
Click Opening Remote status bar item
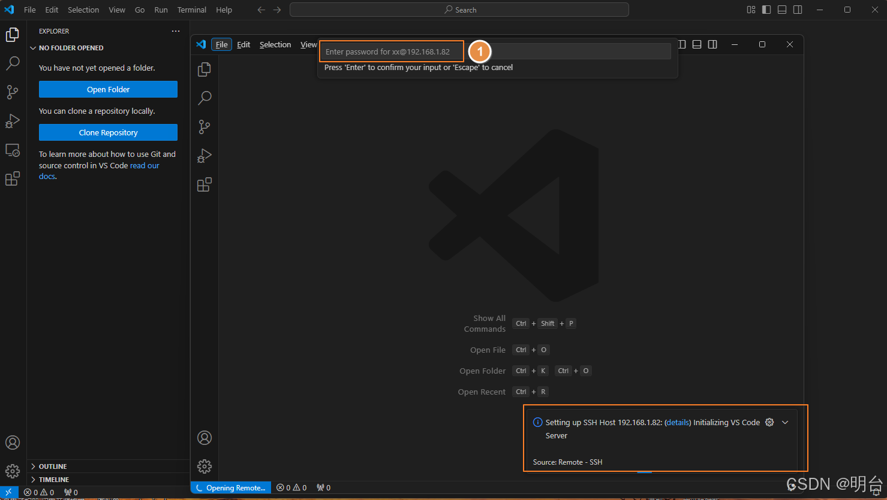231,487
